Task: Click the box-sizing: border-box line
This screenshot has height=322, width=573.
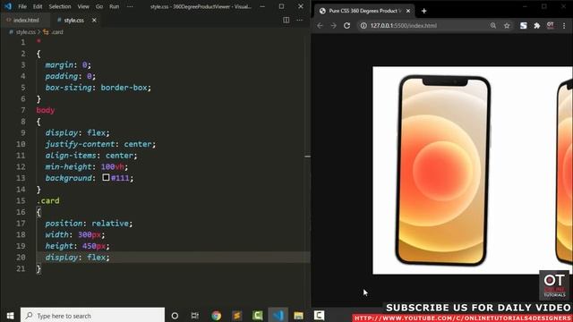Action: pyautogui.click(x=98, y=88)
